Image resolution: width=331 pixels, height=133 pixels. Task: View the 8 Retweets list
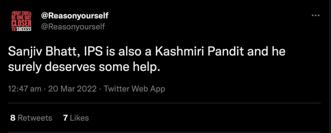(31, 118)
